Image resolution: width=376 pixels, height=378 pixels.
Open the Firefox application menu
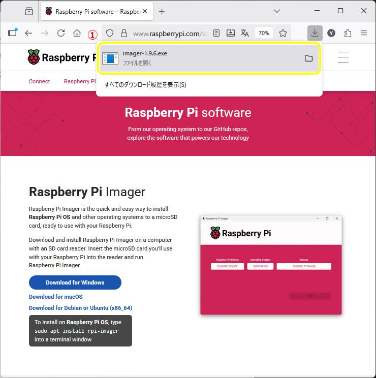tap(364, 33)
